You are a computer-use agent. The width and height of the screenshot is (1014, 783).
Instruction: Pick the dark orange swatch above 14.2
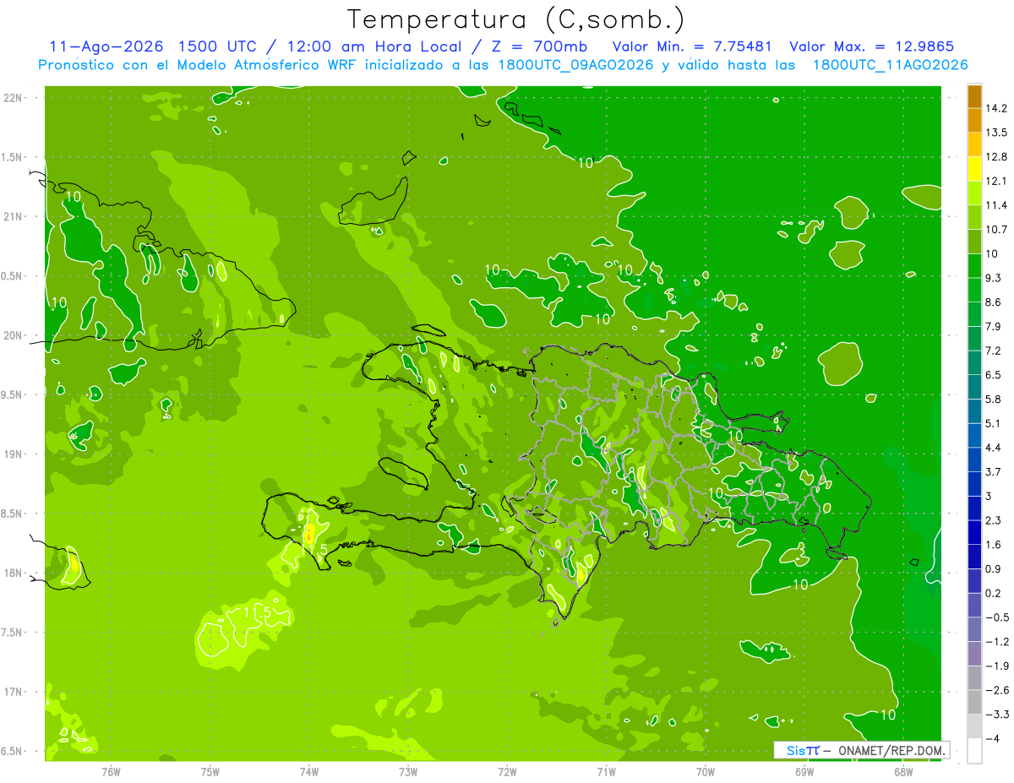coord(974,96)
